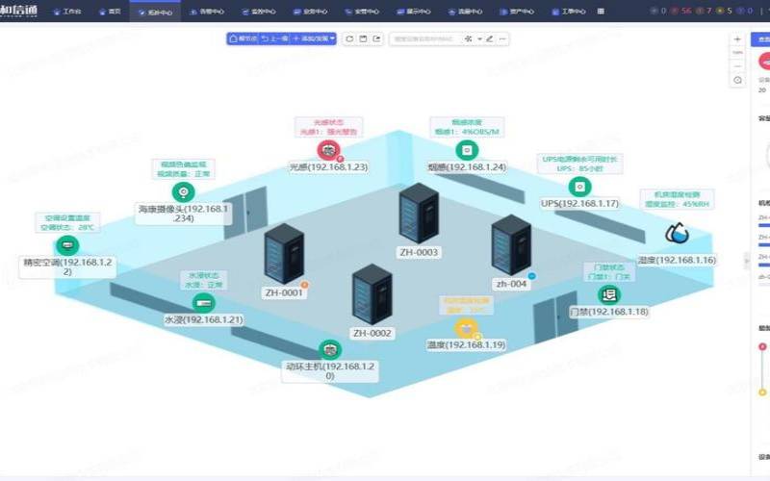Click the pencil edit icon in the toolbar

[x=490, y=38]
